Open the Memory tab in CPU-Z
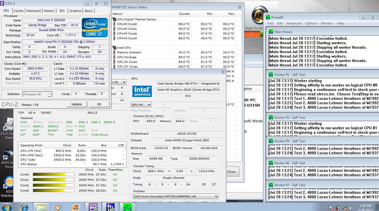Viewport: 379px width, 211px height. coord(49,11)
